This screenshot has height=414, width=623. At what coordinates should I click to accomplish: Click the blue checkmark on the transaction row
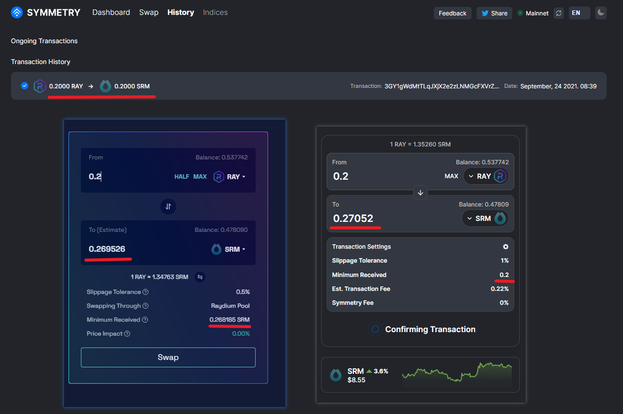(24, 86)
